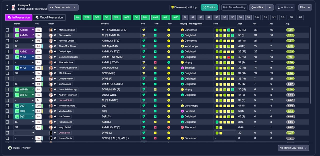
Task: Click No Match Day Rules button
Action: point(293,148)
